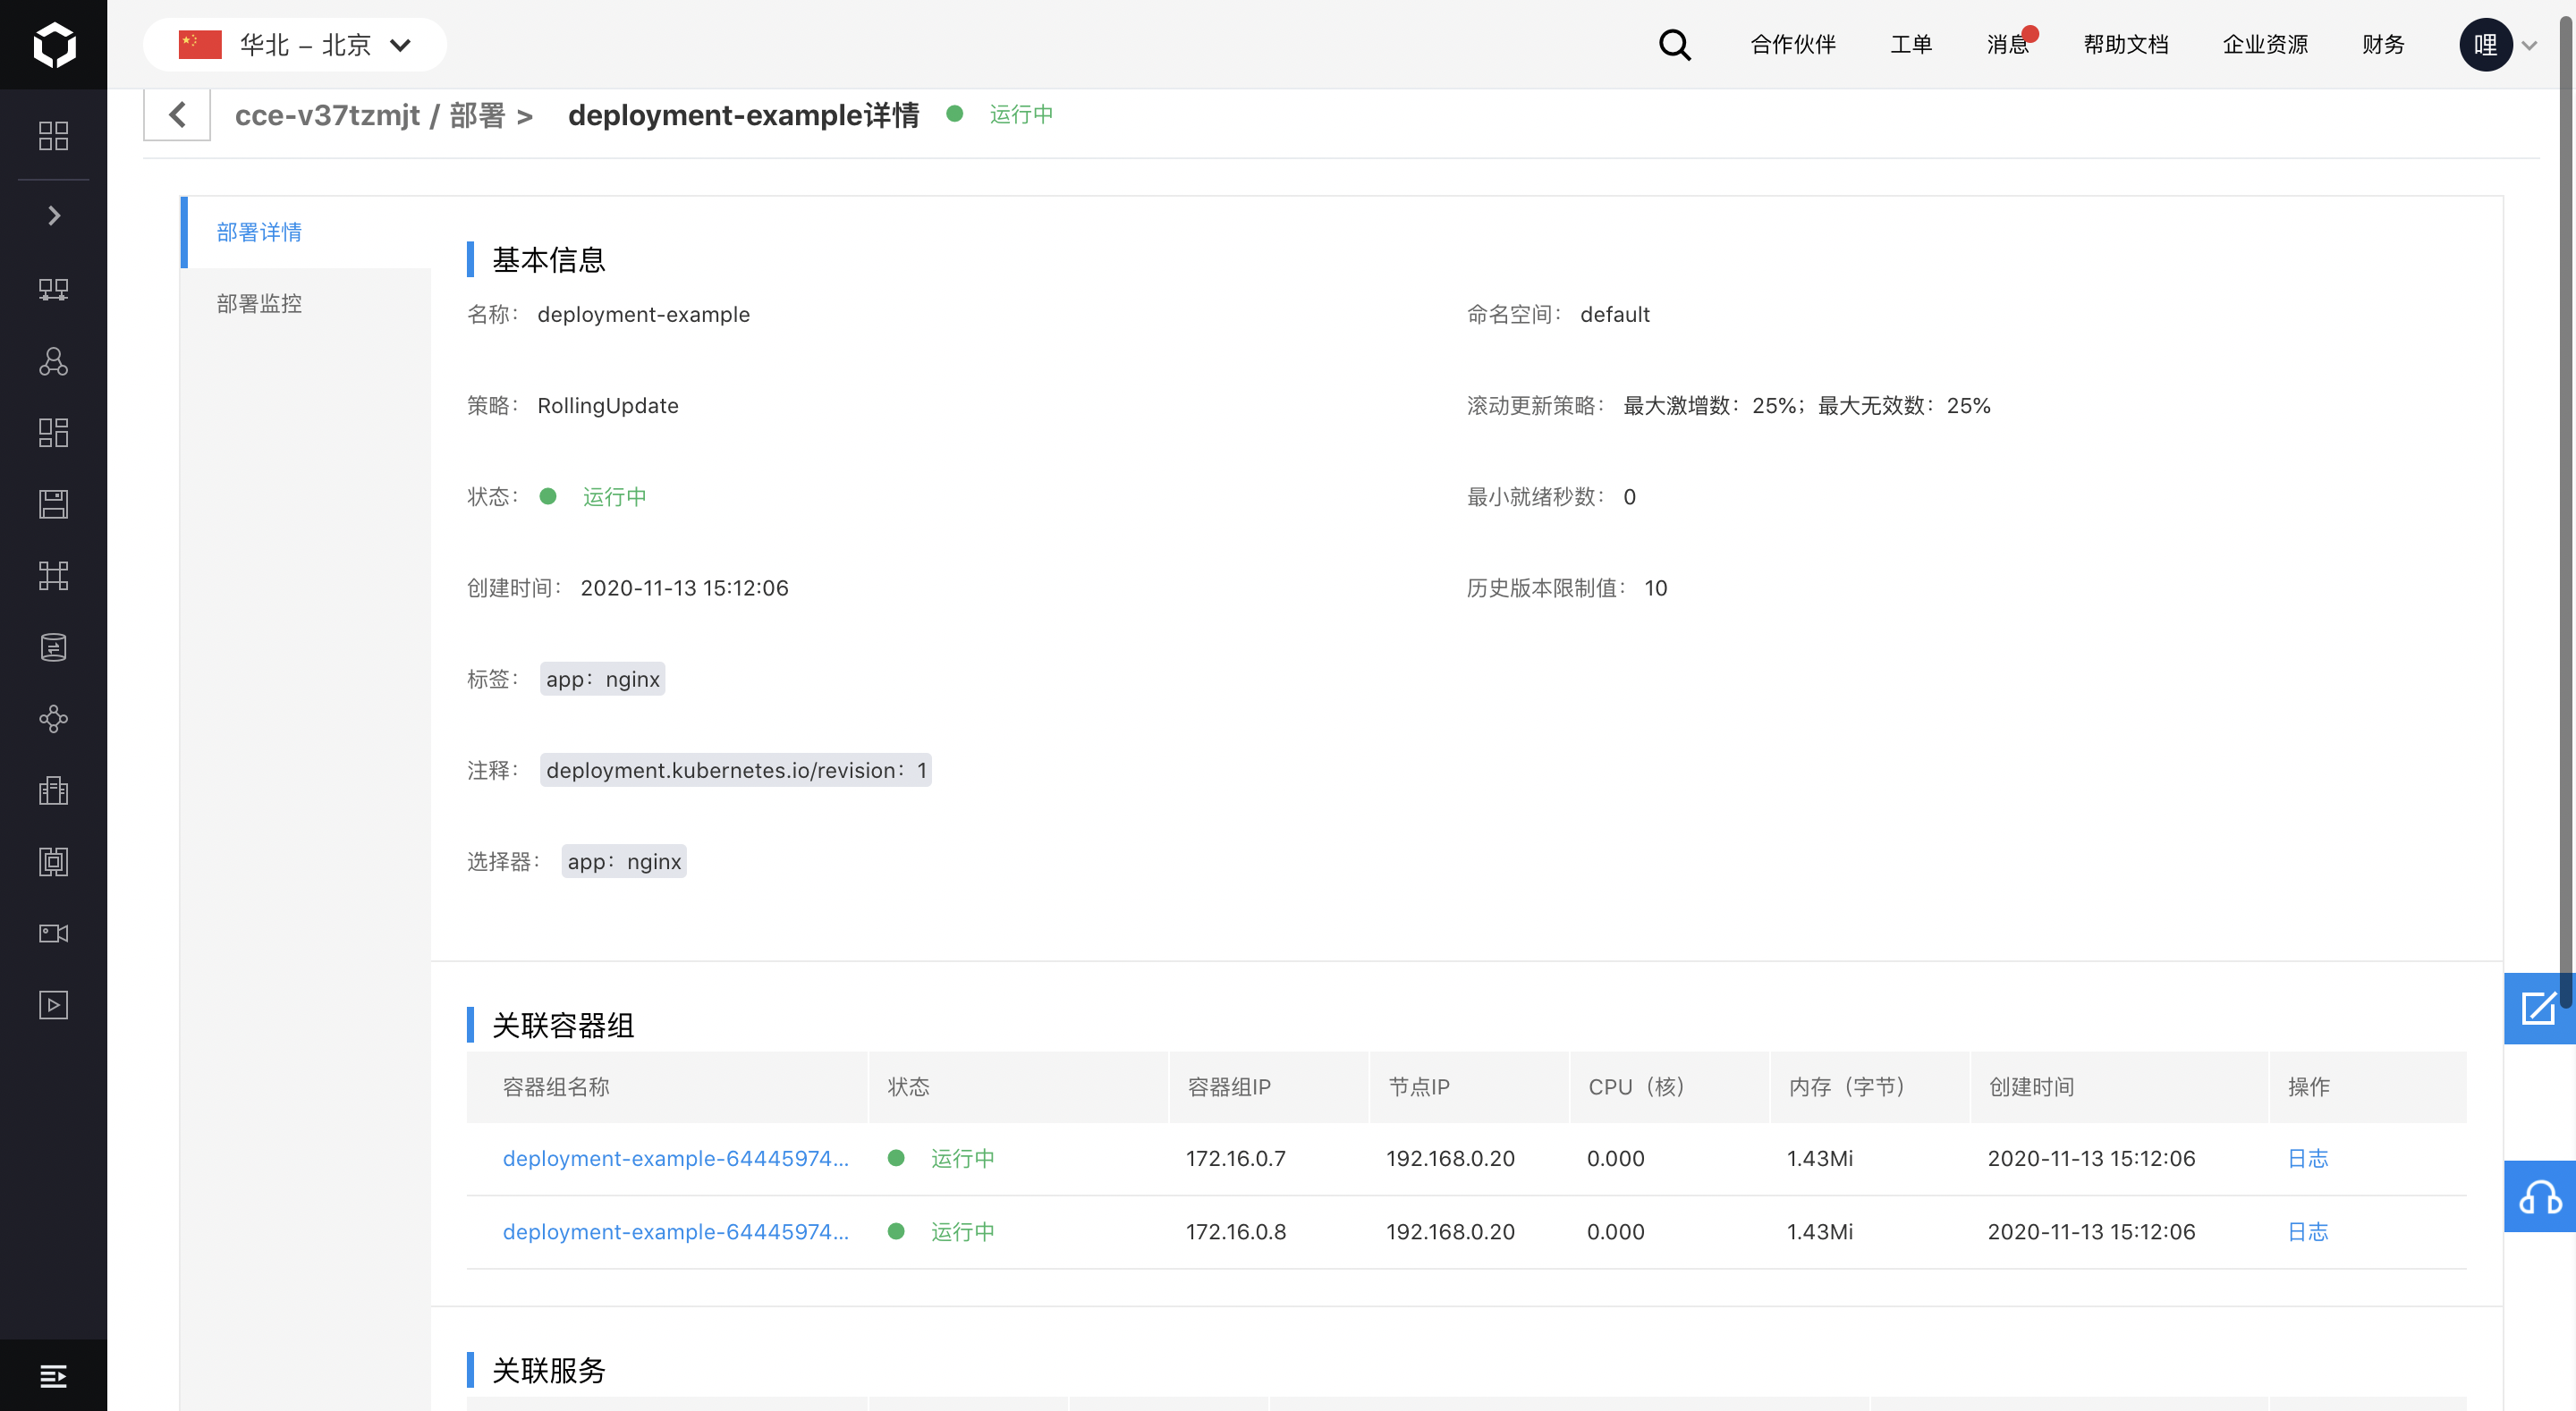Toggle the sidebar menu collapse icon at bottom
This screenshot has width=2576, height=1411.
[53, 1376]
